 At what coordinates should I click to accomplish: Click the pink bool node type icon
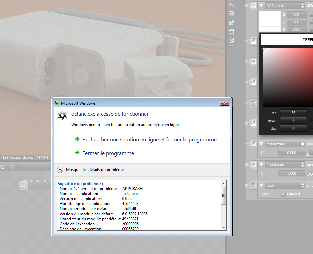coord(253,185)
